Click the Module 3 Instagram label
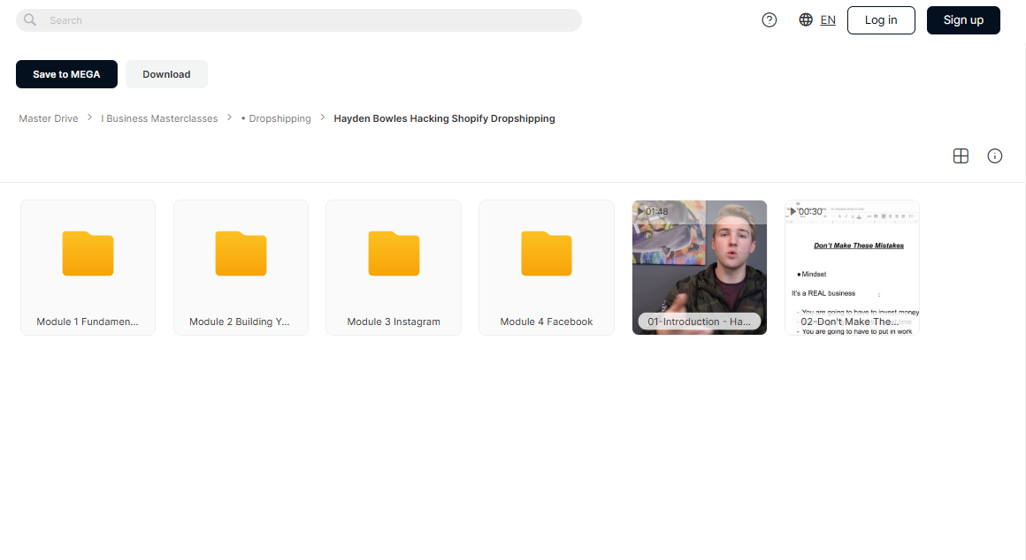This screenshot has height=560, width=1026. pos(394,322)
